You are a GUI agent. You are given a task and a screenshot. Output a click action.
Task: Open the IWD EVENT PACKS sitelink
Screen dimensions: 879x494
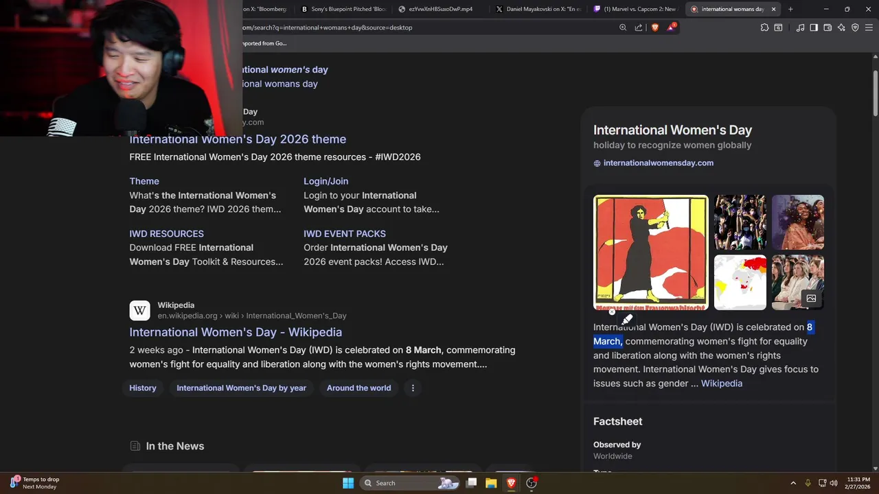click(345, 234)
